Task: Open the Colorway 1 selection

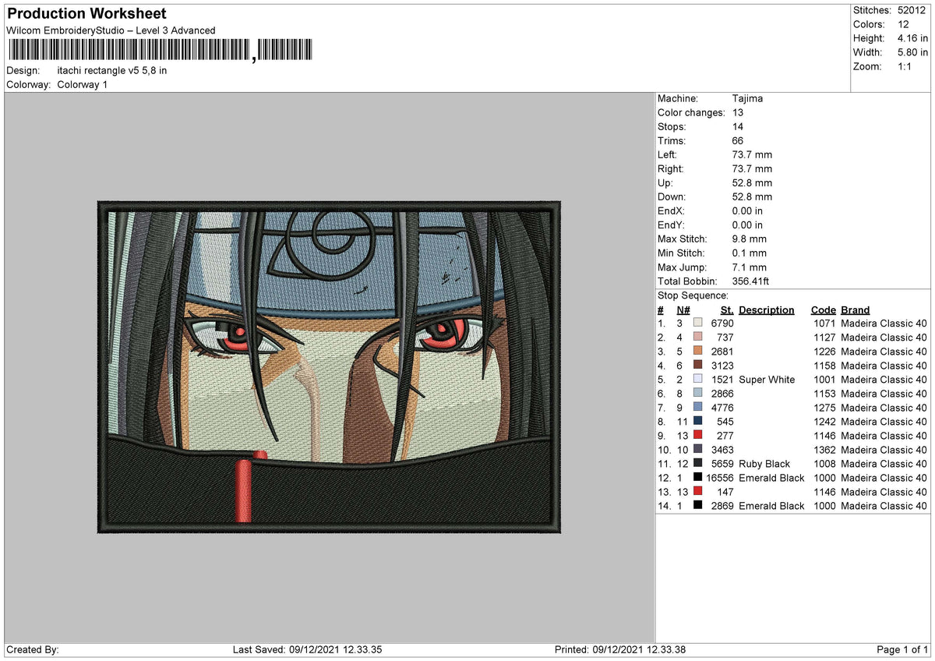Action: [x=82, y=84]
